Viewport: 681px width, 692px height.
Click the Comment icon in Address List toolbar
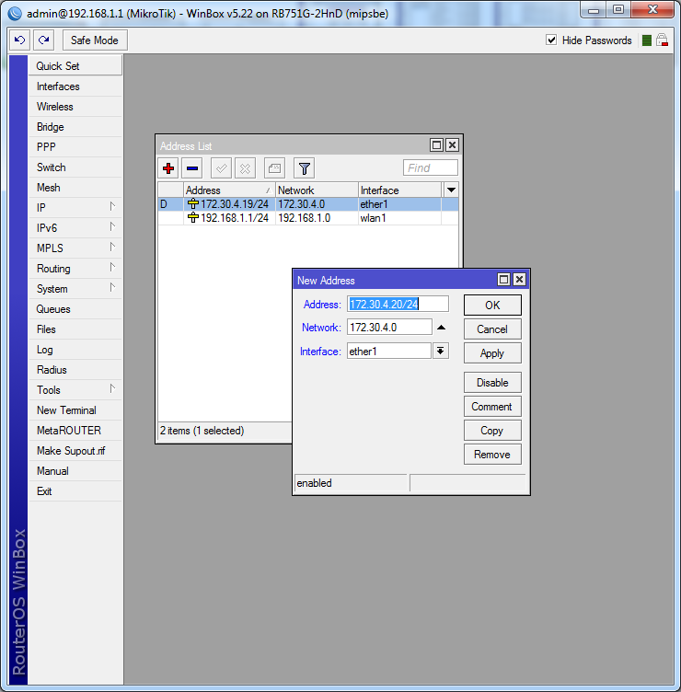pos(274,168)
